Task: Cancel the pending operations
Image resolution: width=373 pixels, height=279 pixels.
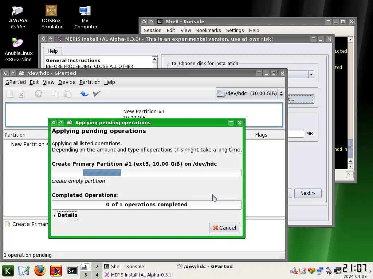Action: pyautogui.click(x=224, y=228)
